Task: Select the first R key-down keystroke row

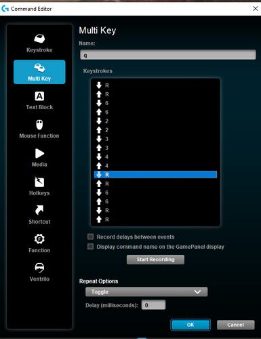Action: 155,85
